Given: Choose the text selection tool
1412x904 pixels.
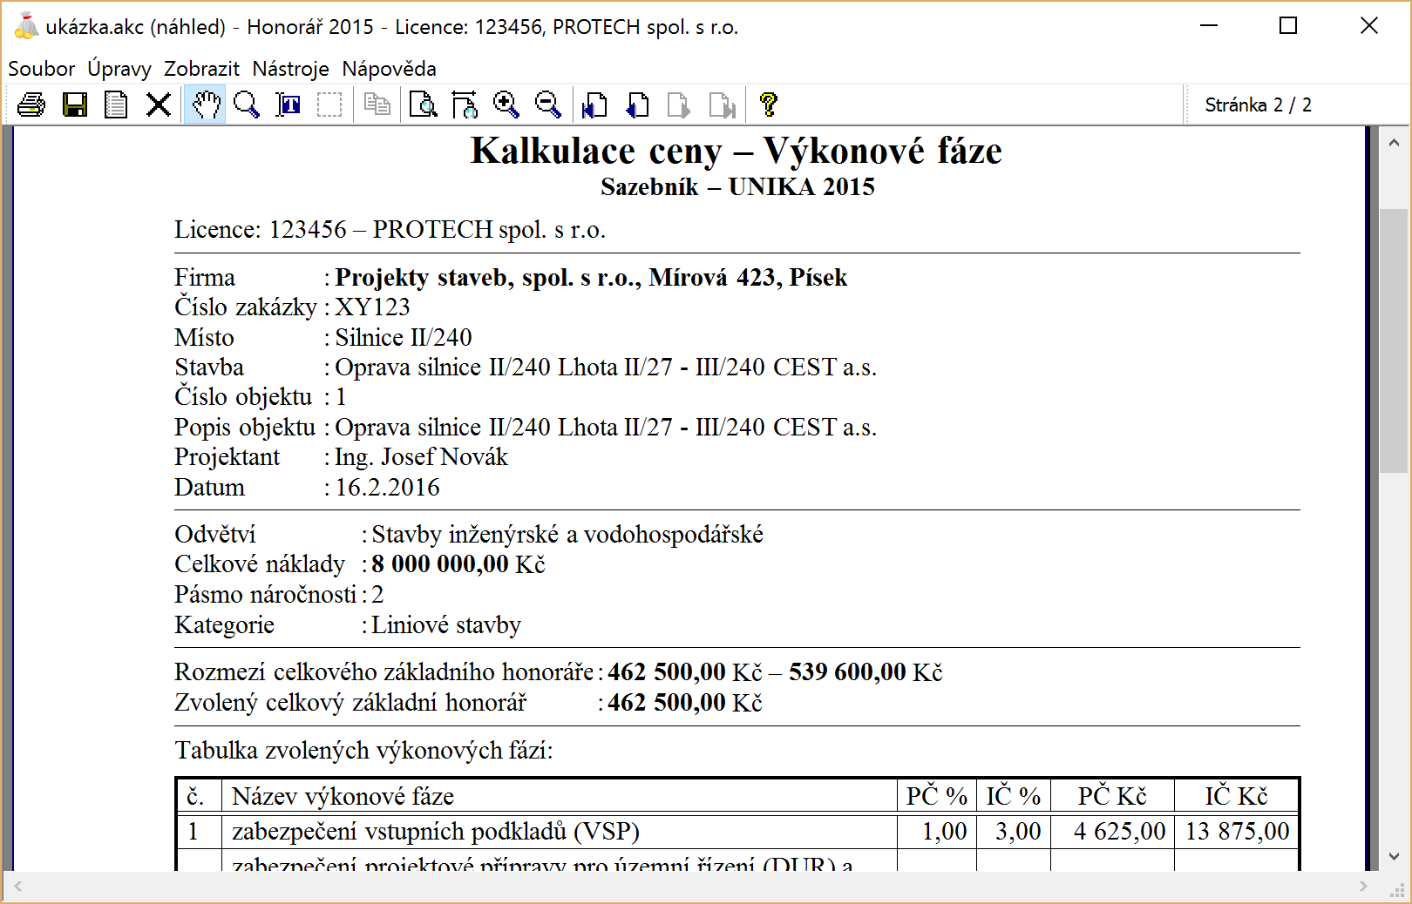Looking at the screenshot, I should [289, 105].
